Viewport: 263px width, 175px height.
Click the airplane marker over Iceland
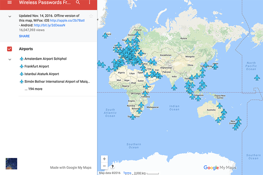pyautogui.click(x=105, y=35)
